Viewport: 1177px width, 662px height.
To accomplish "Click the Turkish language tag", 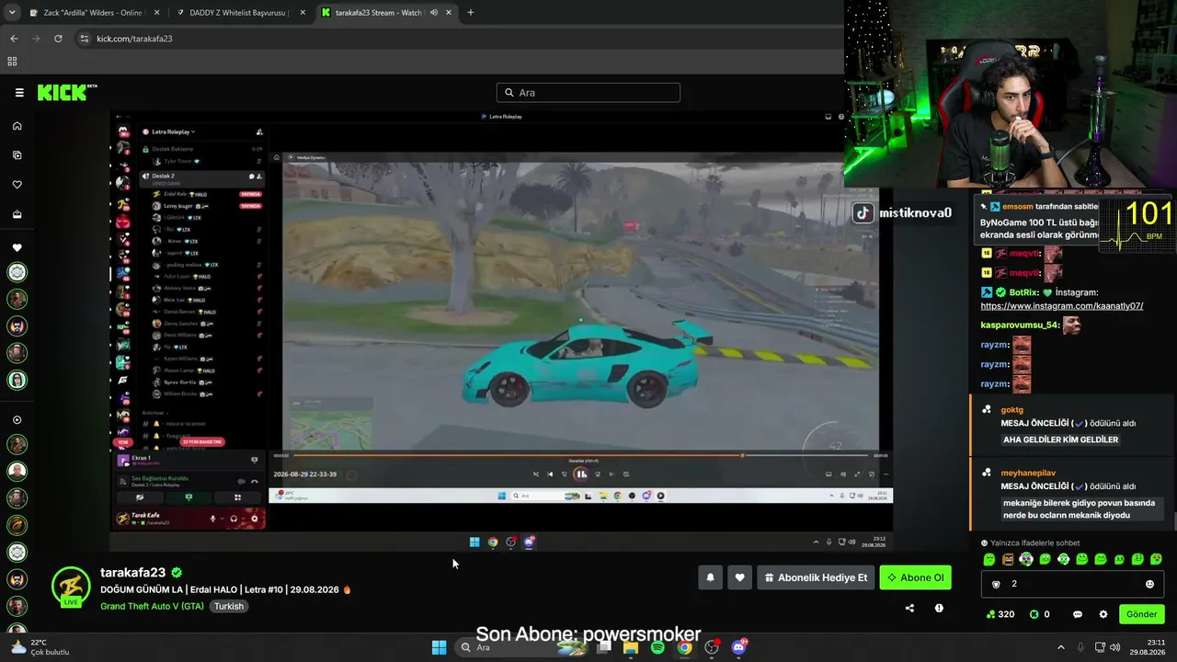I will tap(229, 606).
